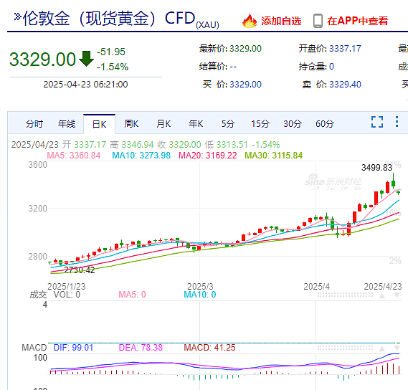Screen dimensions: 408x390
Task: Click the 2025/3 date axis label
Action: pos(200,287)
